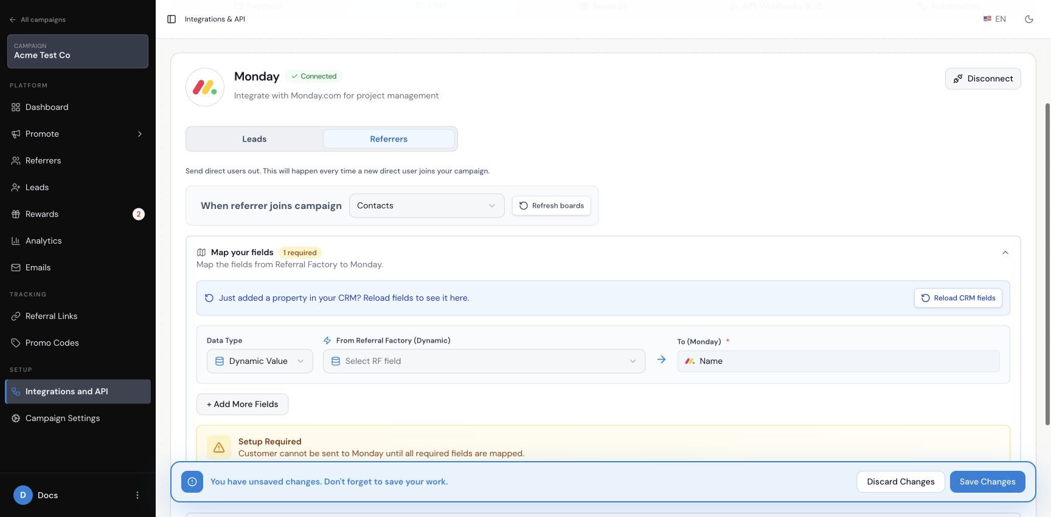The height and width of the screenshot is (517, 1051).
Task: Click the mapping arrow icon
Action: (x=661, y=360)
